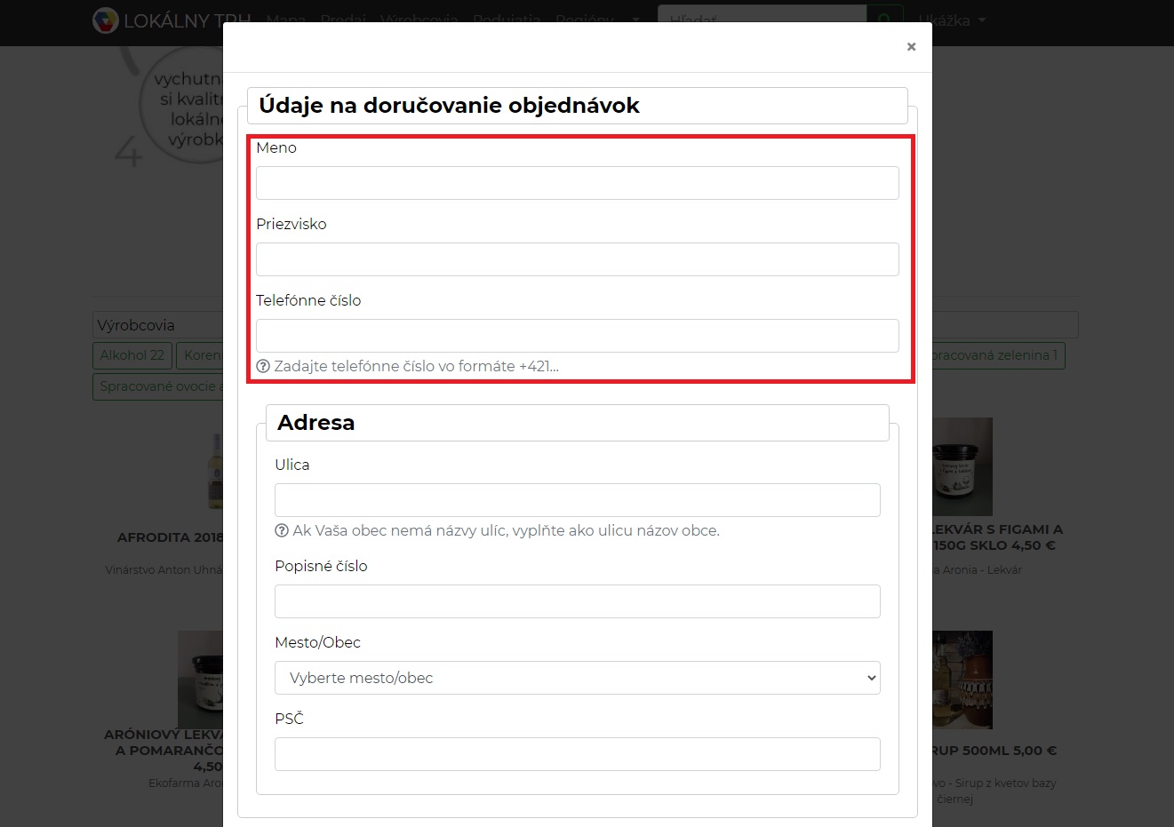The height and width of the screenshot is (827, 1174).
Task: Click the PSČ postal code field
Action: pyautogui.click(x=577, y=754)
